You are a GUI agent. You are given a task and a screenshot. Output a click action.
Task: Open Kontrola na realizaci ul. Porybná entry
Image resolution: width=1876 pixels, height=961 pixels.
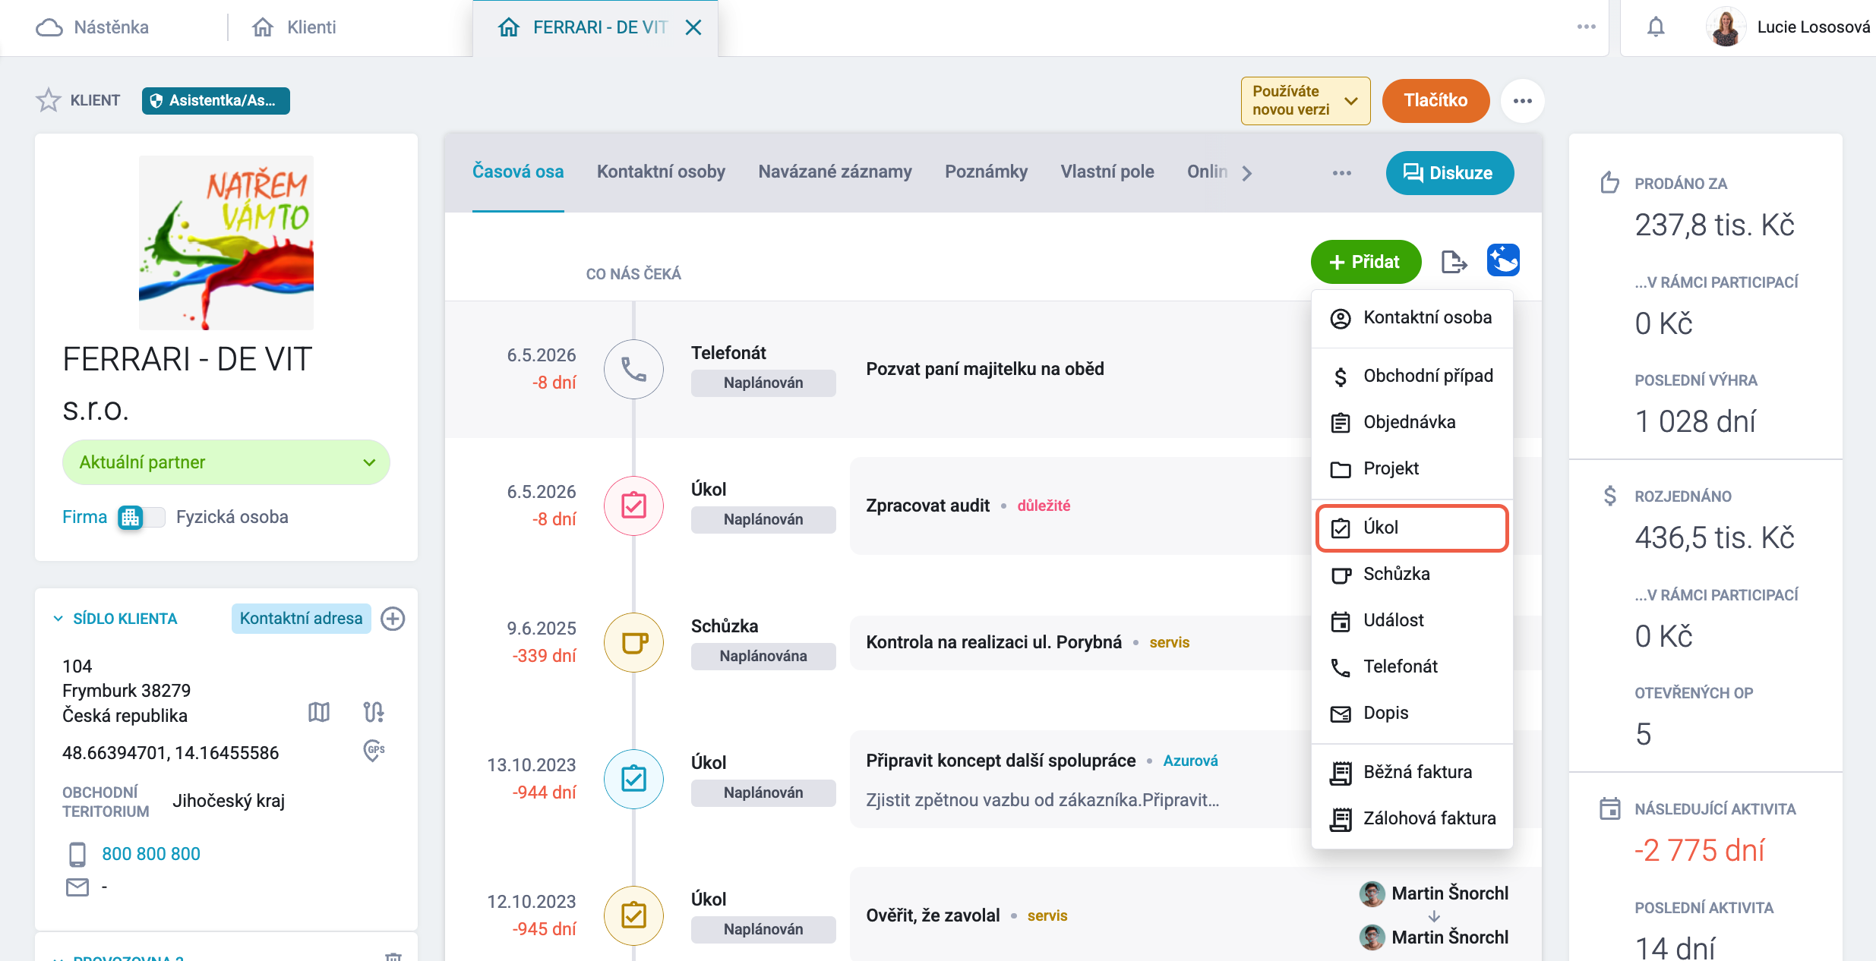click(993, 642)
